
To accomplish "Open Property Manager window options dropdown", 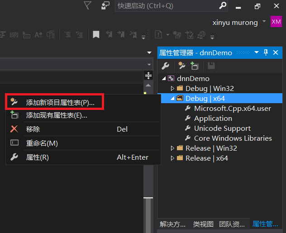I will (x=257, y=52).
